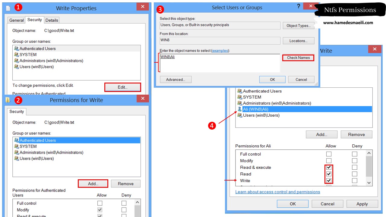Tick Read & execute Deny for Ali

point(355,167)
